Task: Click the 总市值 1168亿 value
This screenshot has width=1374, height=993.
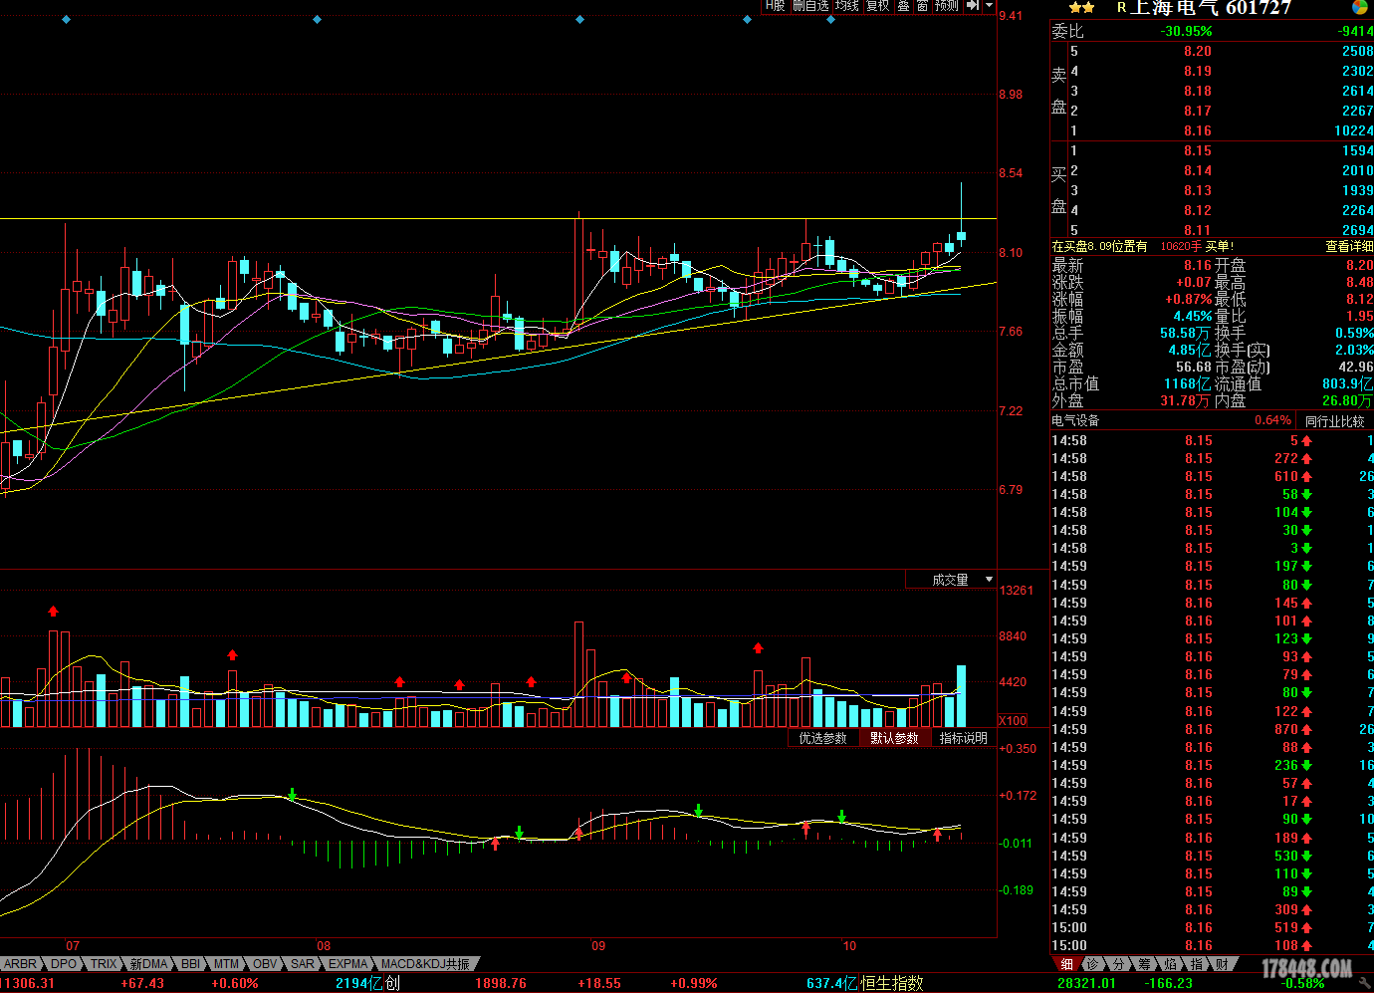Action: tap(1188, 383)
